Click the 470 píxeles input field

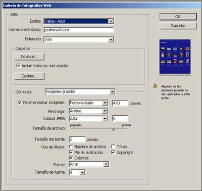pyautogui.click(x=120, y=103)
